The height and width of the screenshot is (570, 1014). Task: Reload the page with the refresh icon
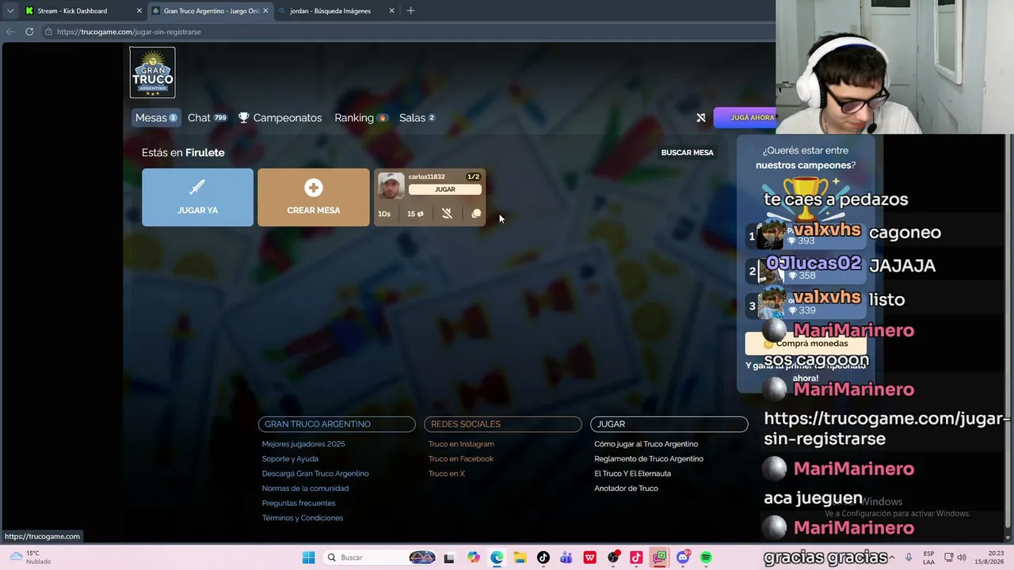tap(29, 32)
